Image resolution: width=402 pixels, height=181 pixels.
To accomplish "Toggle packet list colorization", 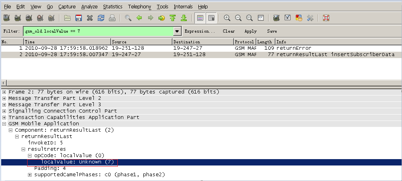I will coord(200,18).
